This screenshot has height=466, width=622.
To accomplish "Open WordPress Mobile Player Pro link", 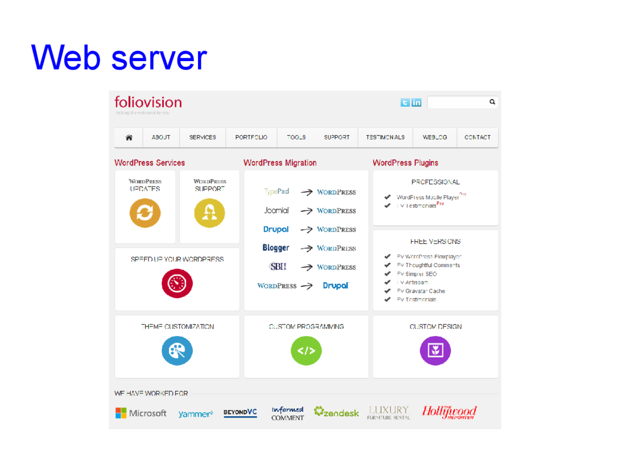I will click(x=431, y=197).
